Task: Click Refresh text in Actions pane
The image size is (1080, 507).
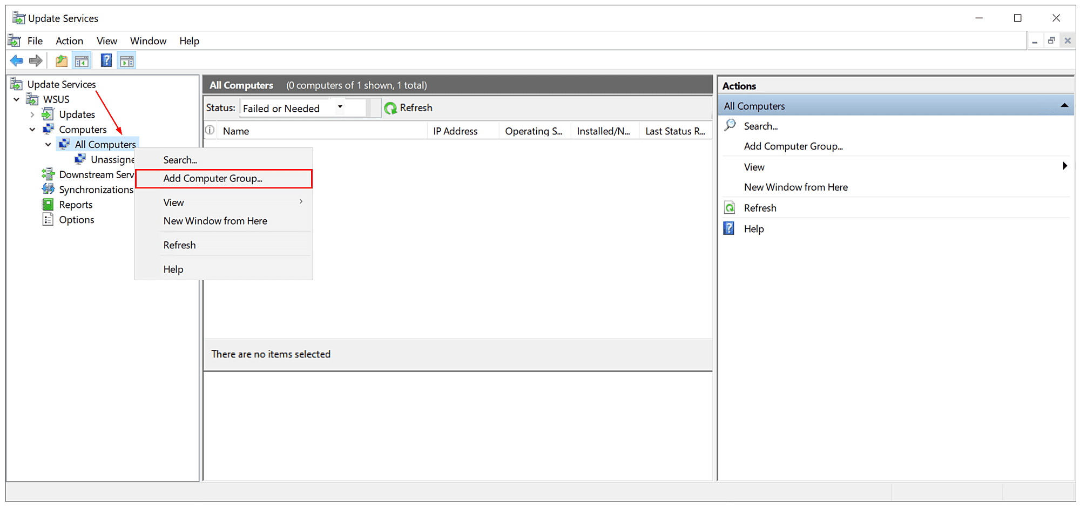Action: point(760,208)
